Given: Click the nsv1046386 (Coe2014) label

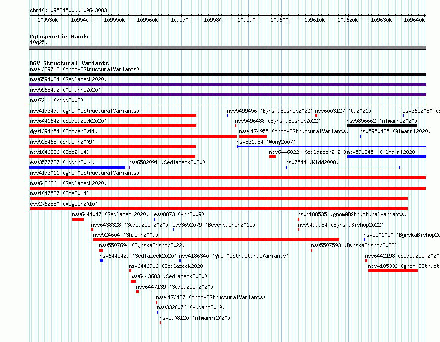Looking at the screenshot, I should tap(59, 152).
